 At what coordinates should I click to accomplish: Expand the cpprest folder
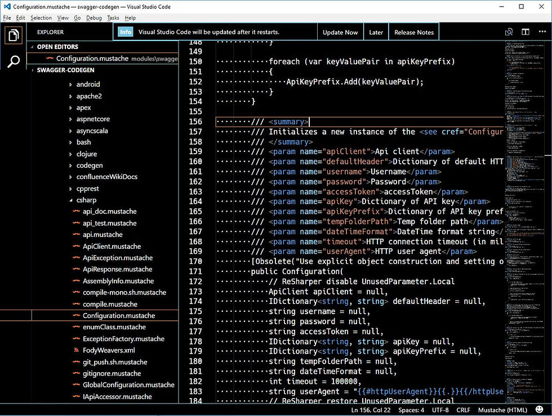tap(70, 189)
